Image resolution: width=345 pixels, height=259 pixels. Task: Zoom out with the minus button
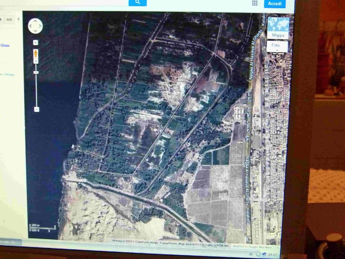[x=37, y=109]
